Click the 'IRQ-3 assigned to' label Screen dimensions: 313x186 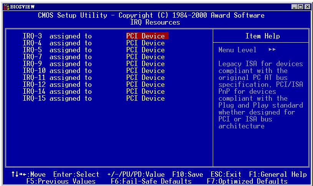click(x=57, y=36)
